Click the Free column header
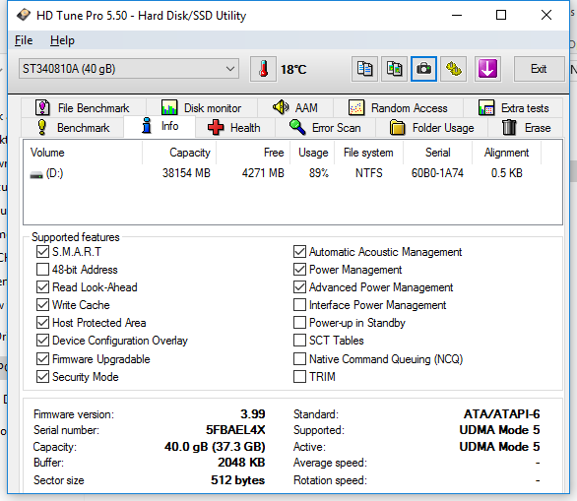This screenshot has width=577, height=501. click(253, 153)
